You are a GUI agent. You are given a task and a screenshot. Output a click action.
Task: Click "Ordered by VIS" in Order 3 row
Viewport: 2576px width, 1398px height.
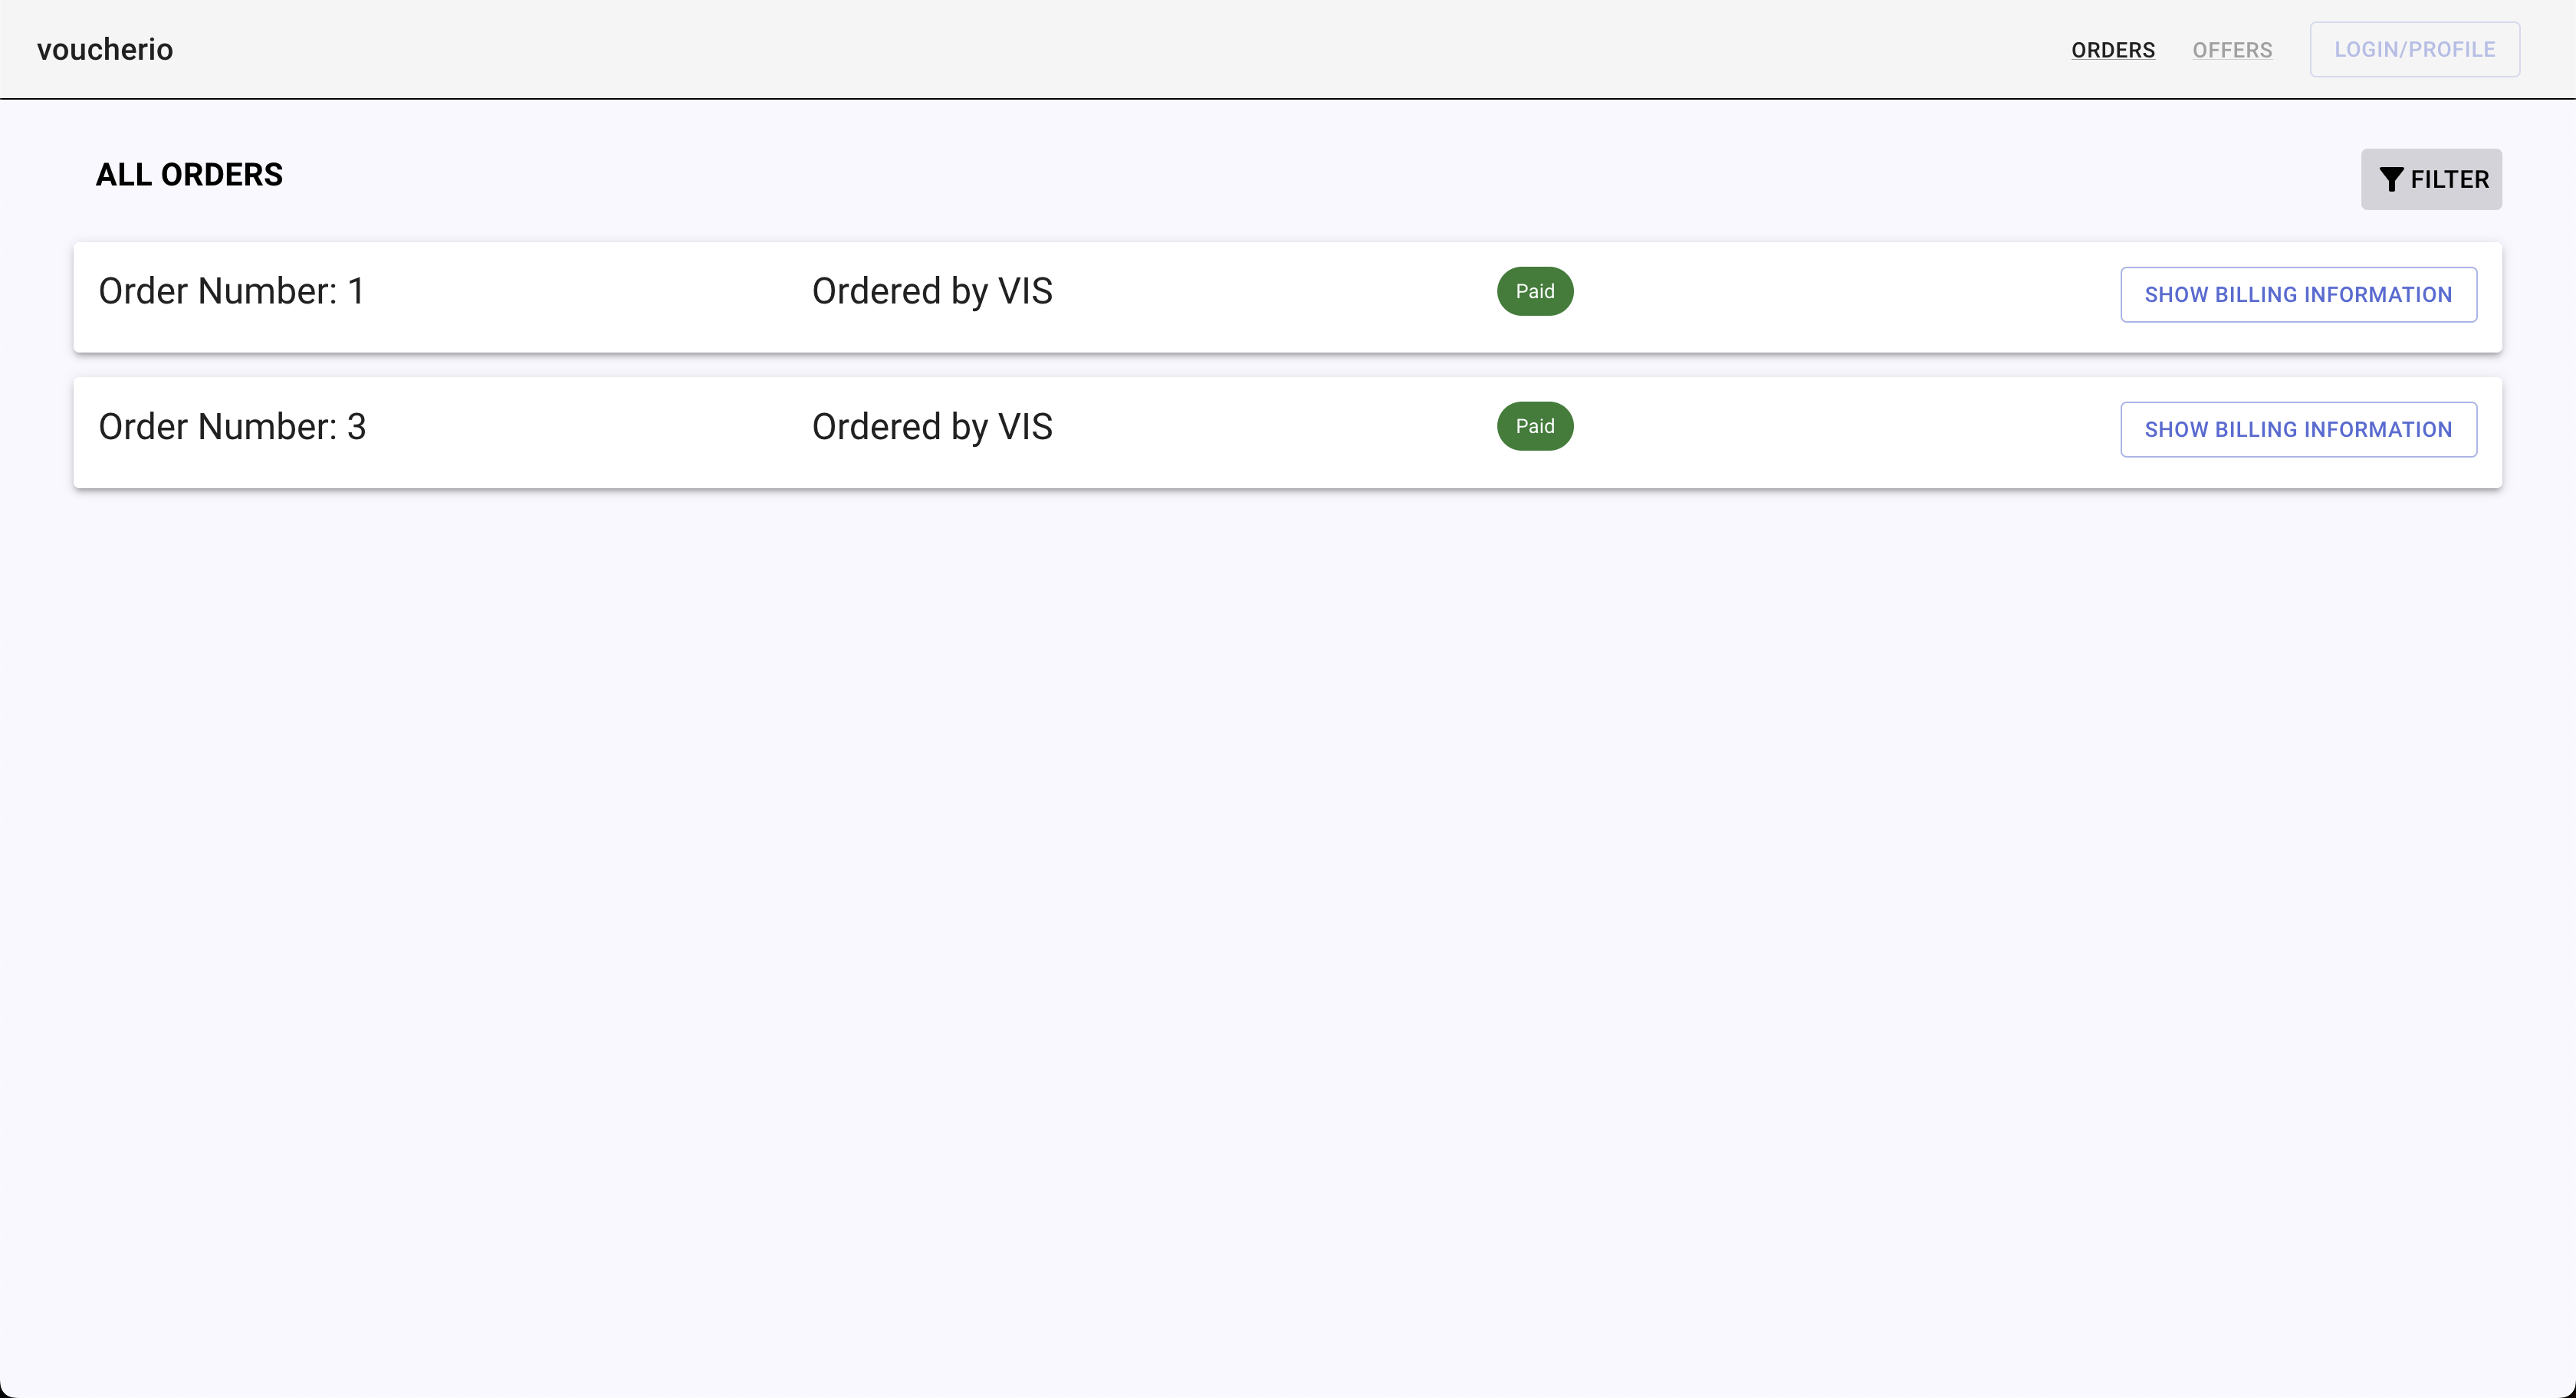(932, 426)
